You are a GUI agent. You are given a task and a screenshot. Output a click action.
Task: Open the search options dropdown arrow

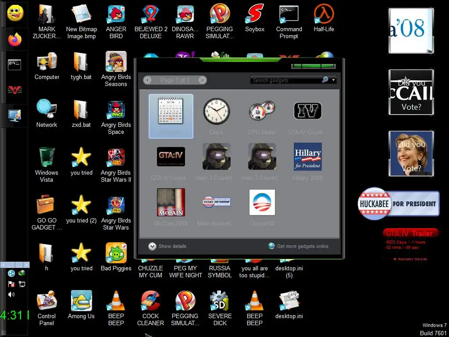coord(333,80)
